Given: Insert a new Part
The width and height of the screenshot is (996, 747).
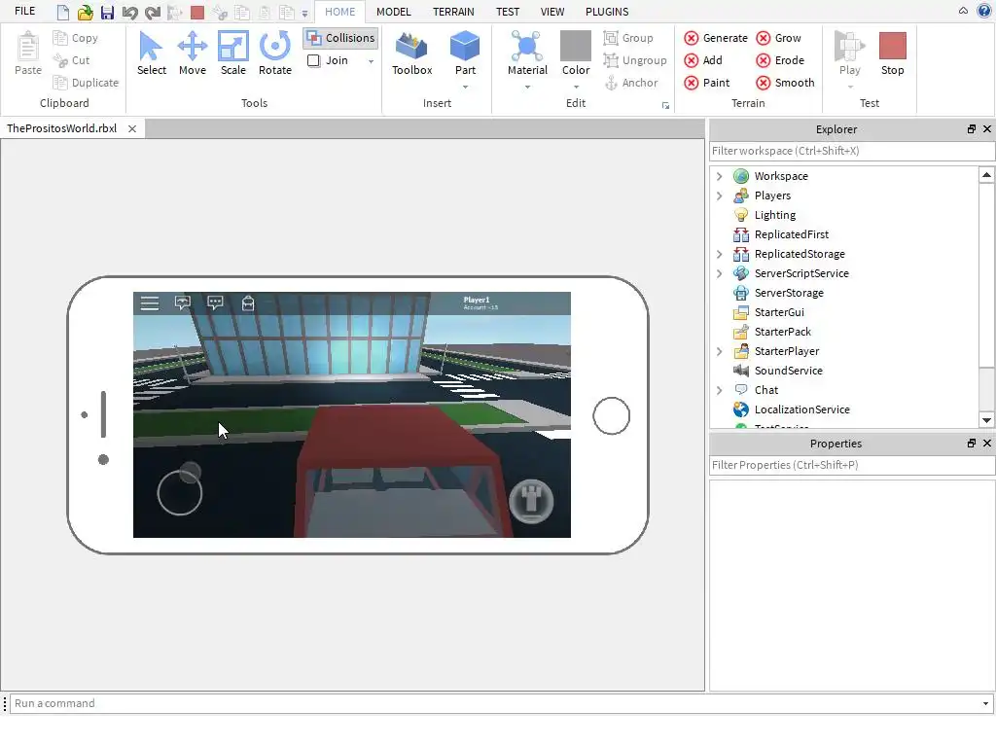Looking at the screenshot, I should tap(465, 54).
